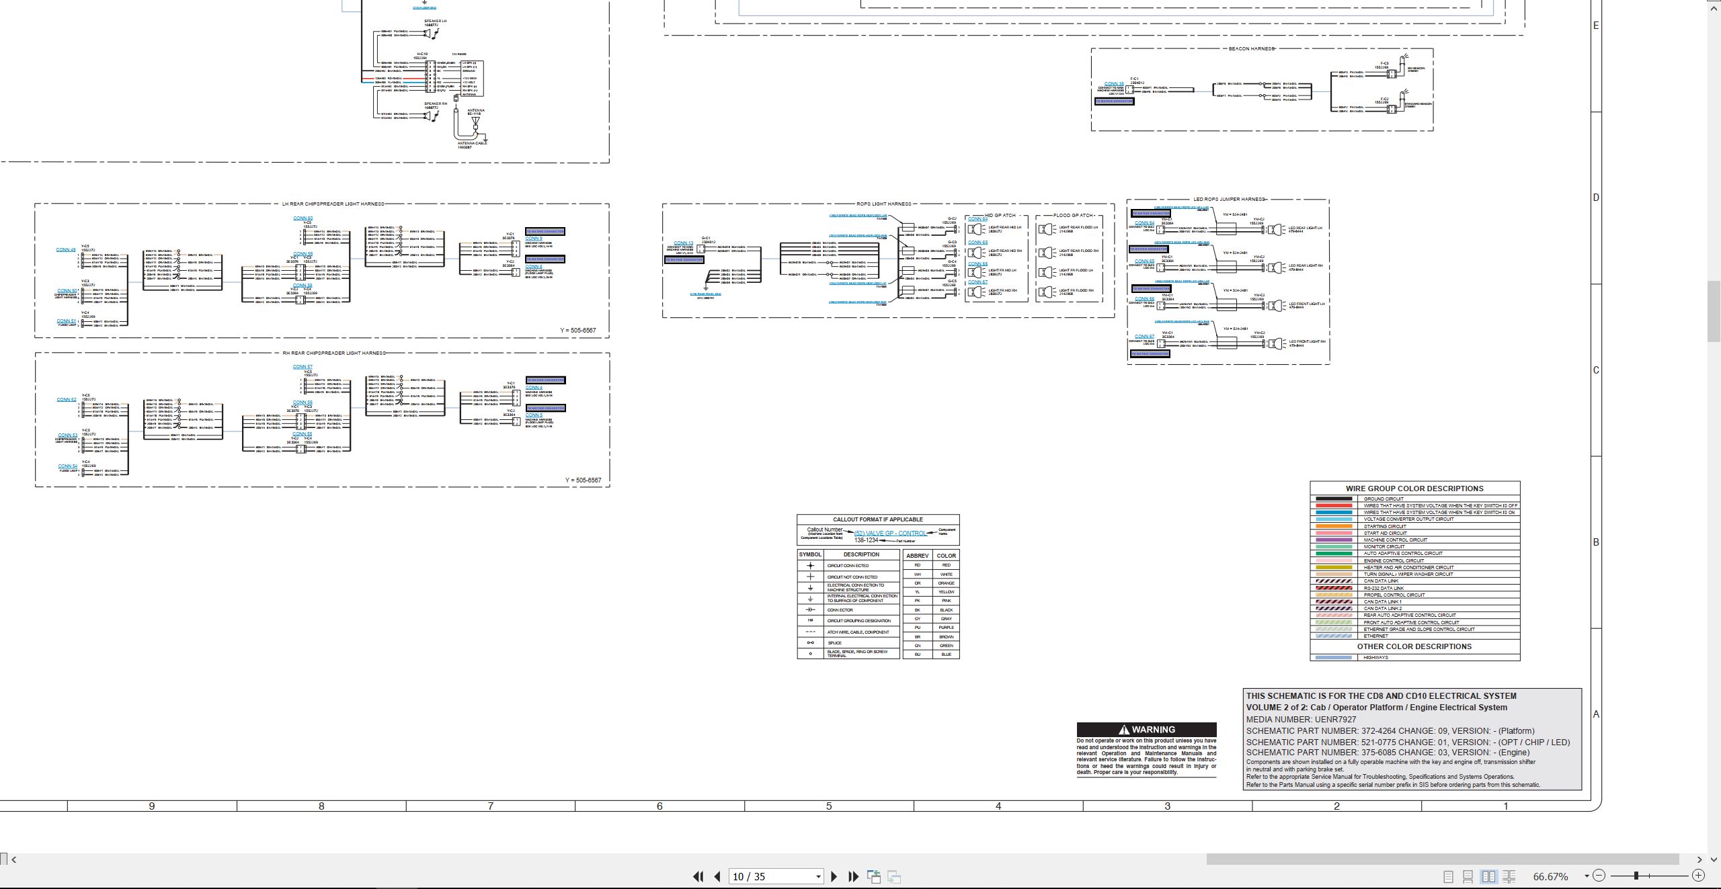Click the horizontal scrollbar thumb
Screen dimensions: 1721x889
tap(1443, 859)
